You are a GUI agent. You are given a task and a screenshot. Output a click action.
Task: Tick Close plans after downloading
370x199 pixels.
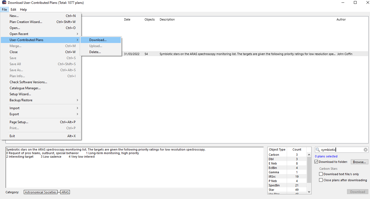[x=321, y=180]
